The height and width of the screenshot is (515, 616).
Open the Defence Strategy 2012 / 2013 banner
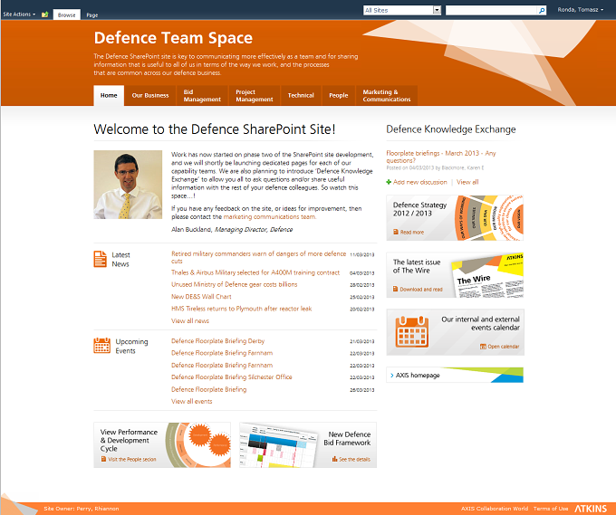click(x=455, y=218)
